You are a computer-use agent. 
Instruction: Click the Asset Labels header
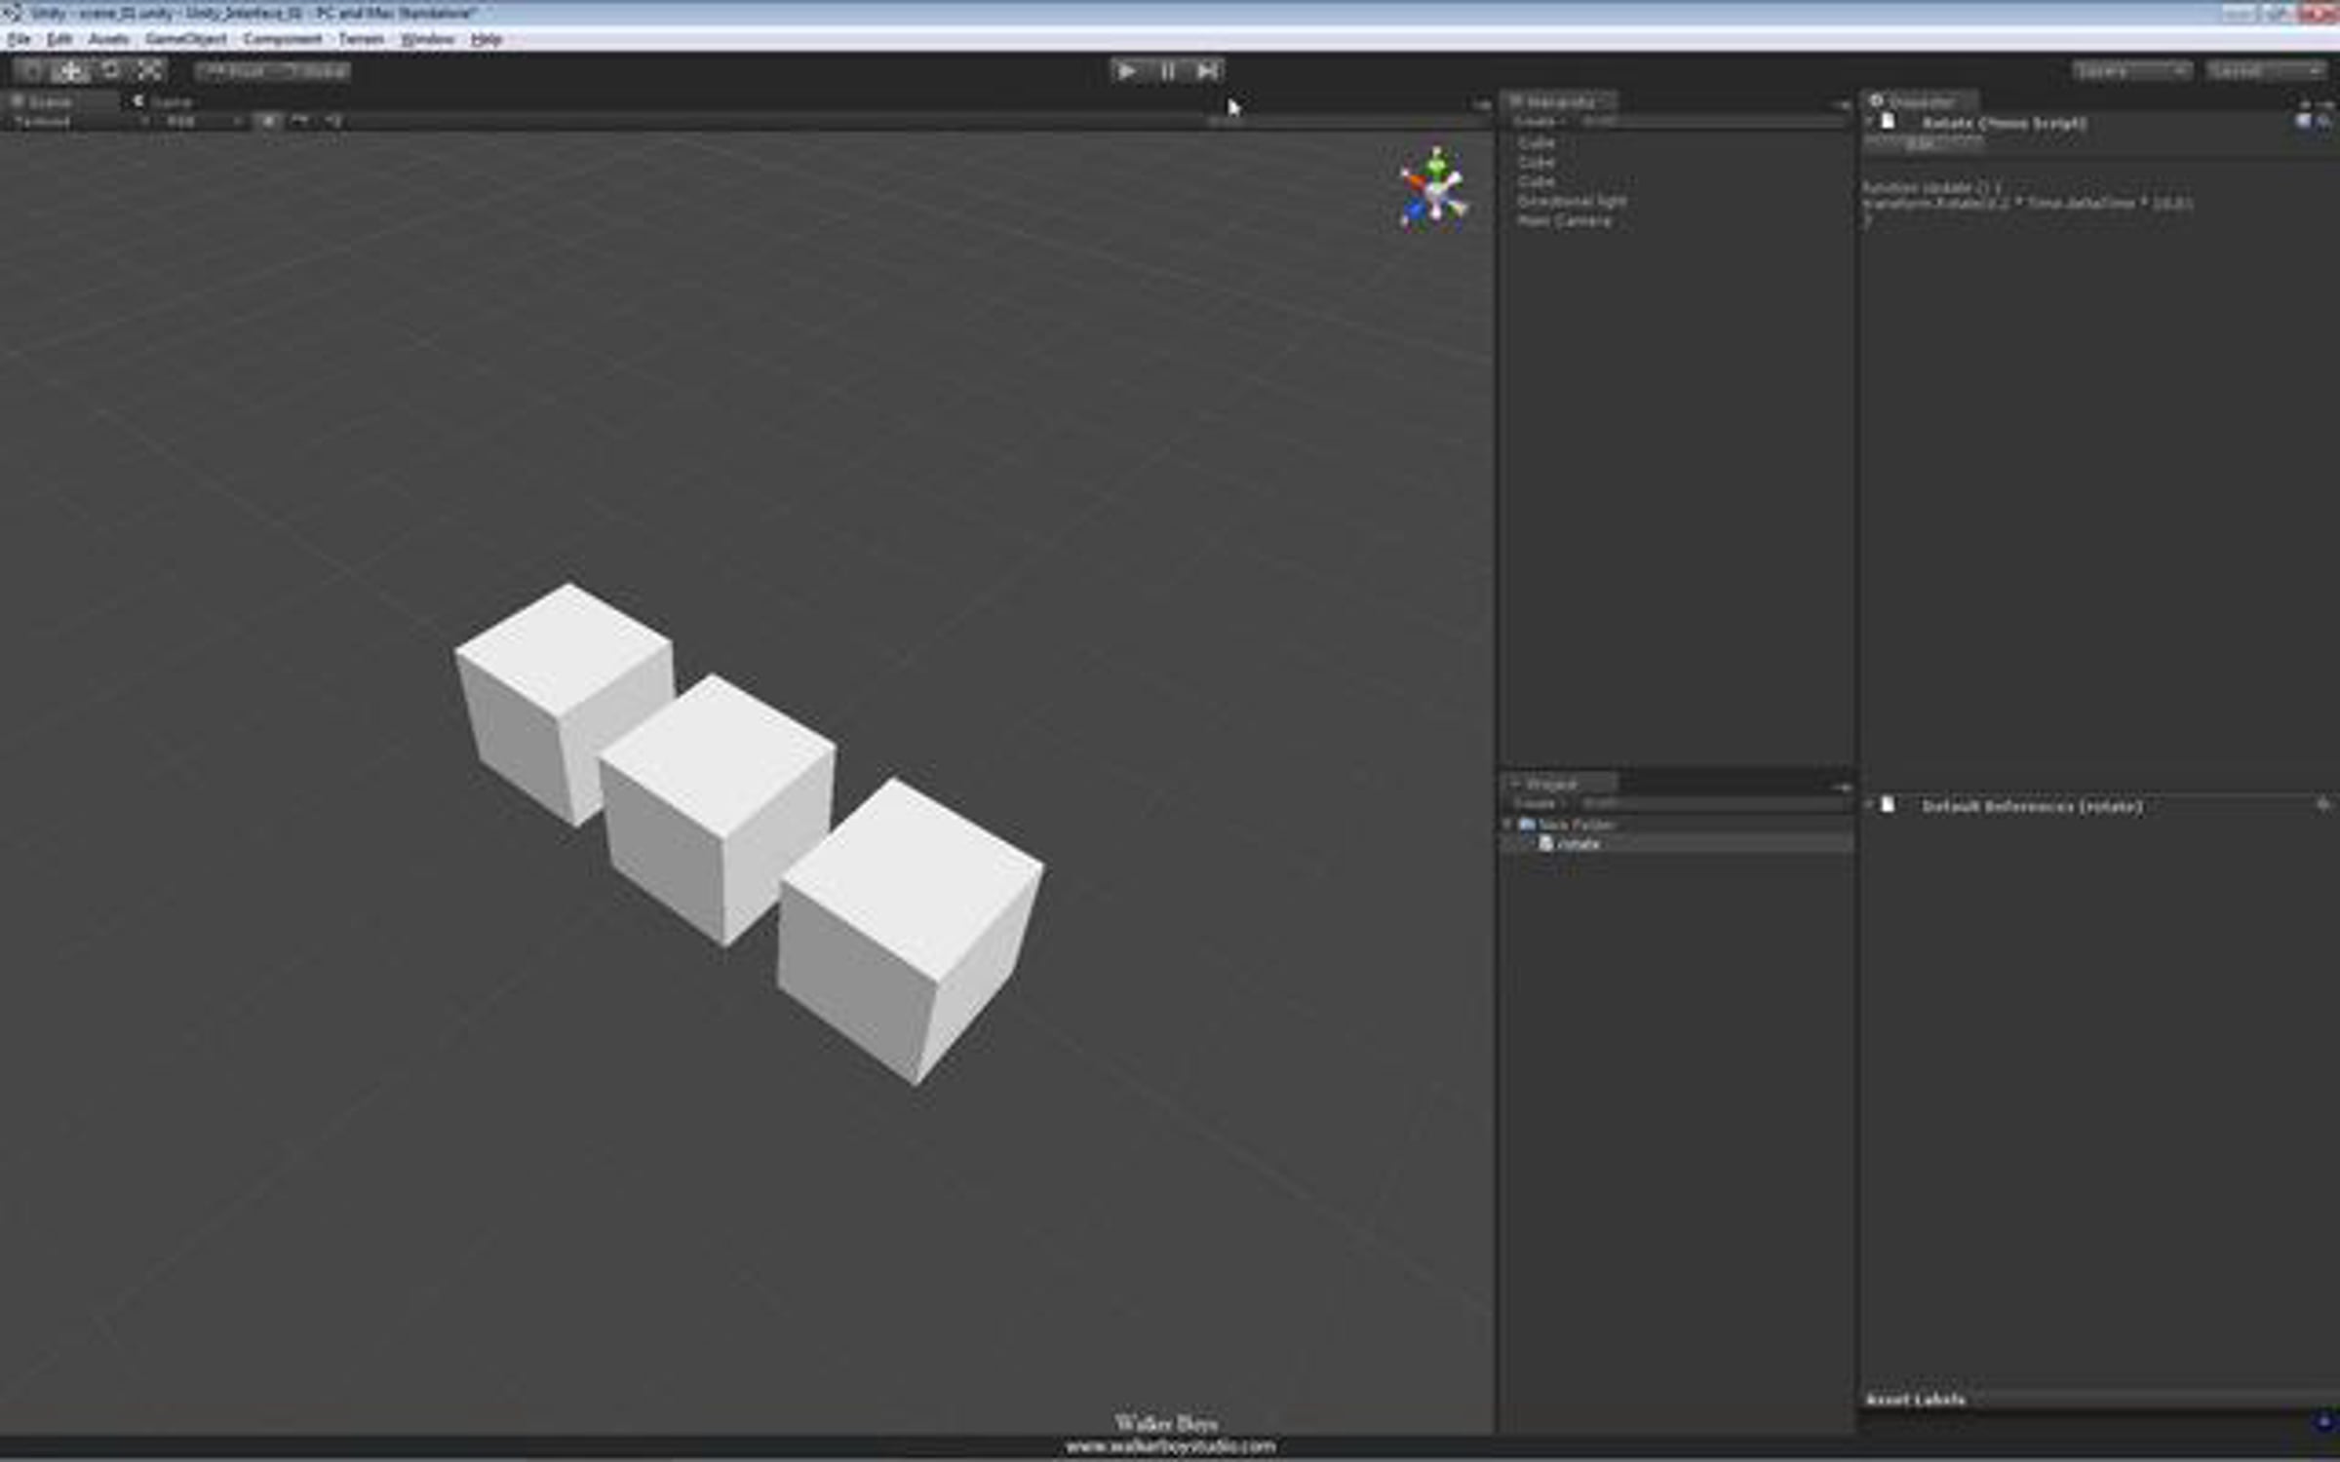click(x=1915, y=1400)
